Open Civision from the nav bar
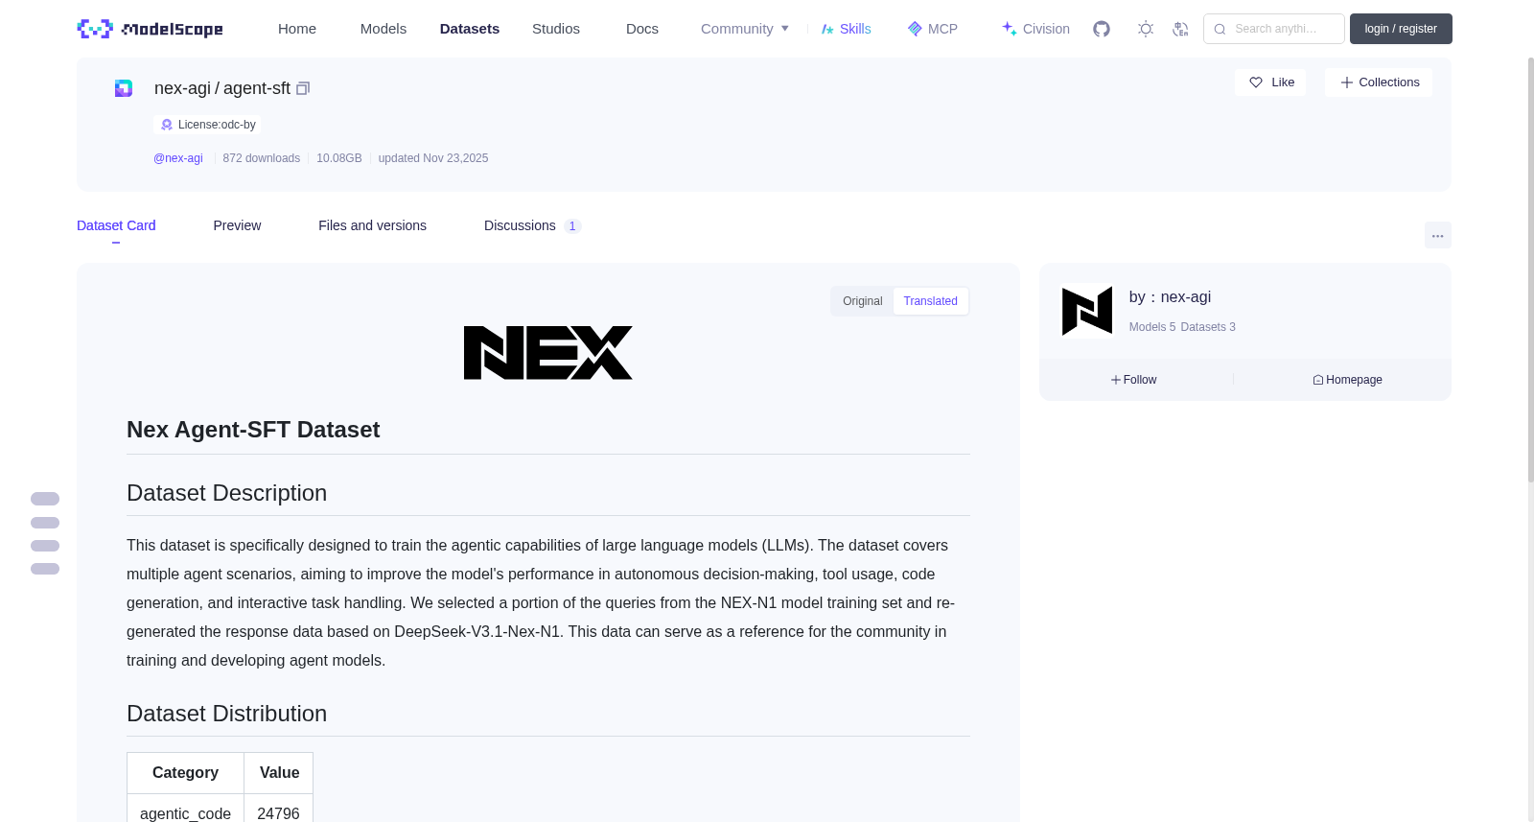Image resolution: width=1534 pixels, height=822 pixels. point(1035,29)
